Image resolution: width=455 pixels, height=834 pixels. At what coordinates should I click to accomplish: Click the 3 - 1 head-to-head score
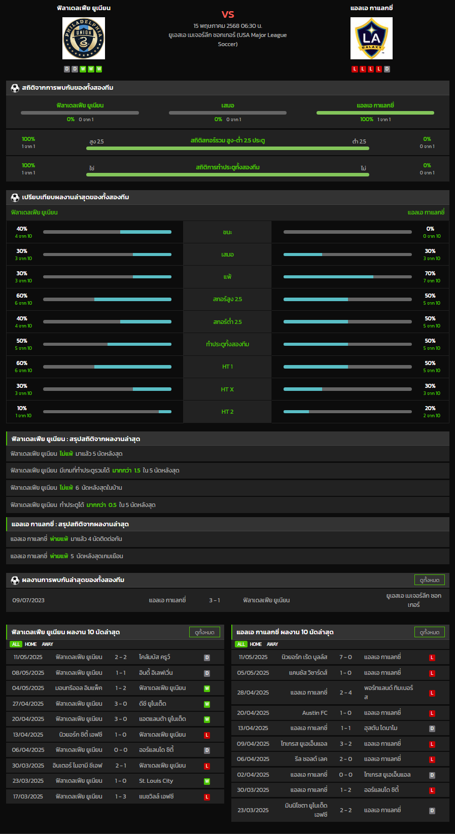pos(215,600)
